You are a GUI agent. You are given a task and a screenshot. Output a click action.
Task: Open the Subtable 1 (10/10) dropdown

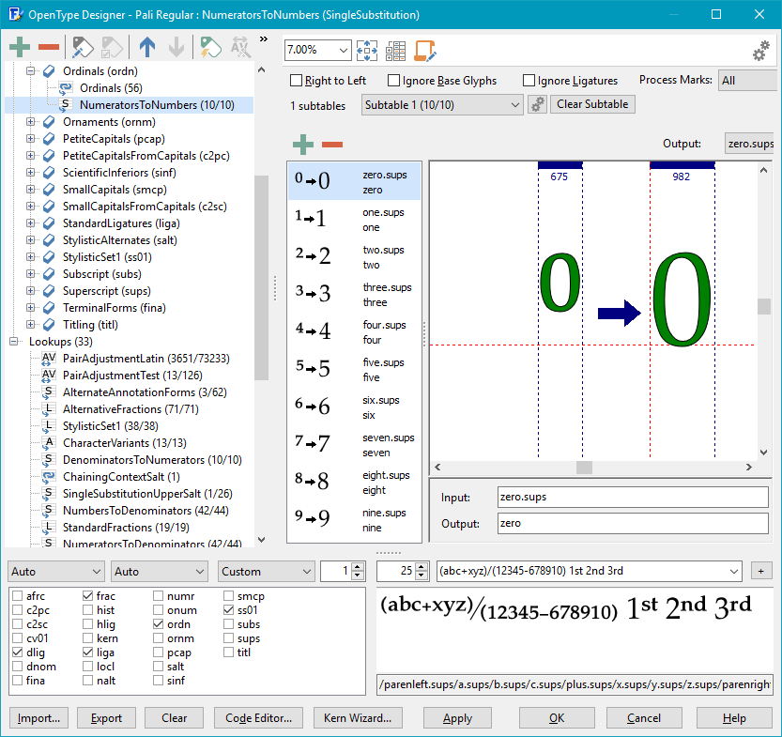coord(442,105)
